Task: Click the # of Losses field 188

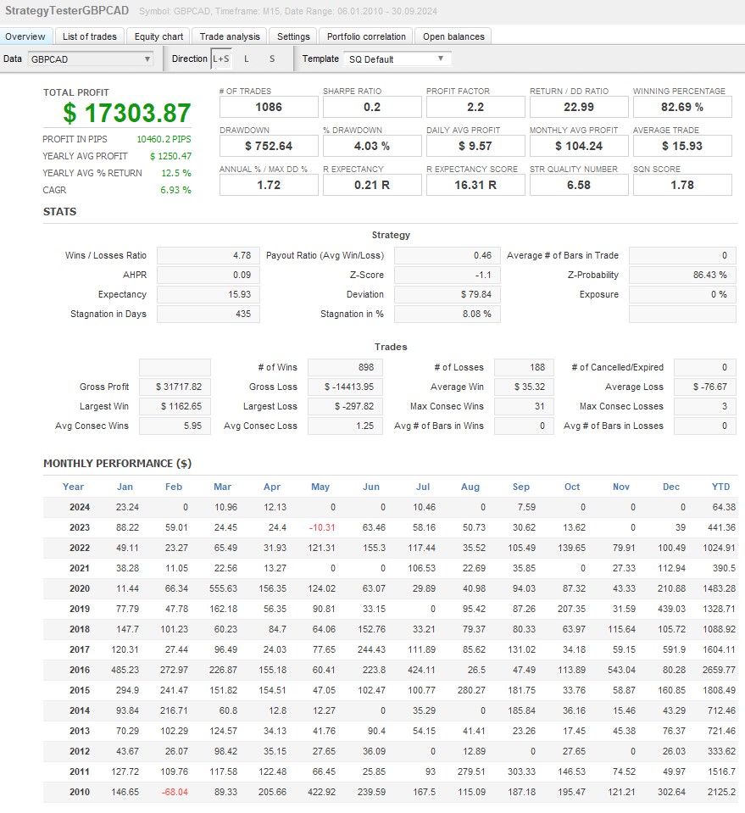Action: point(524,367)
